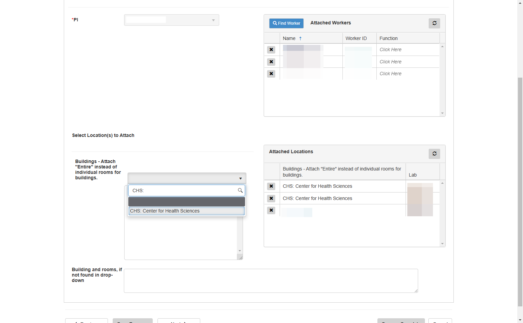Refresh the Attached Locations grid
523x323 pixels.
tap(434, 154)
